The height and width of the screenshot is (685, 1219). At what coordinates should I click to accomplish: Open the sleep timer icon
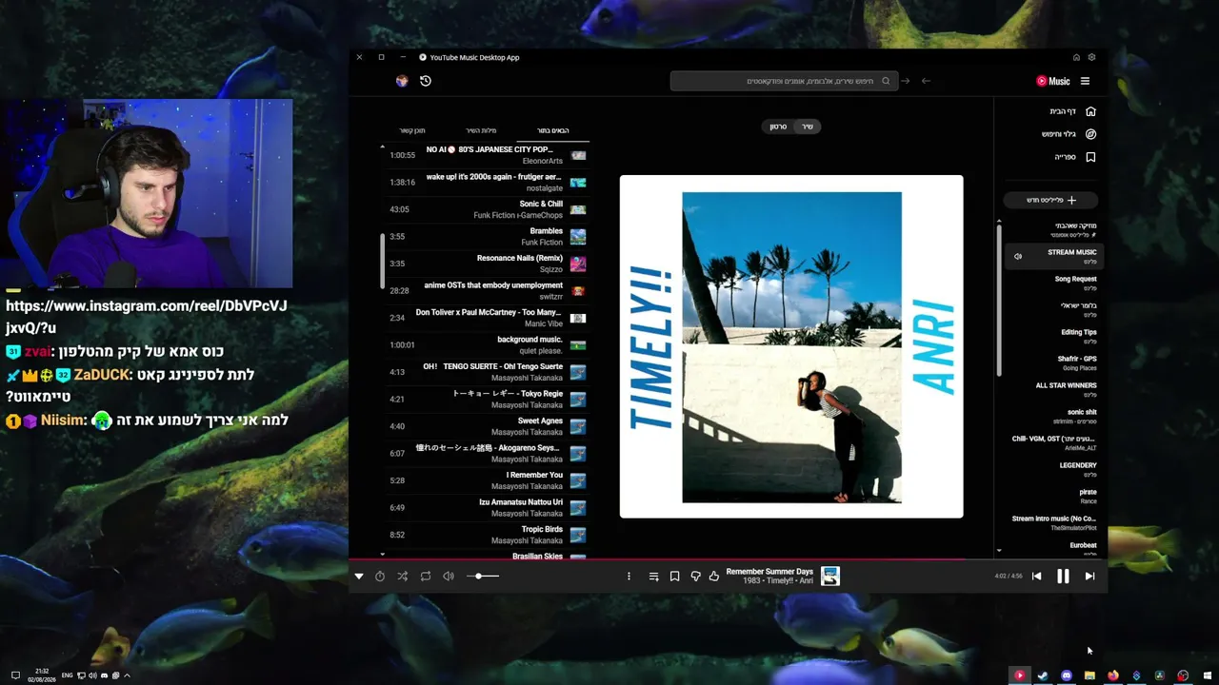click(x=380, y=576)
